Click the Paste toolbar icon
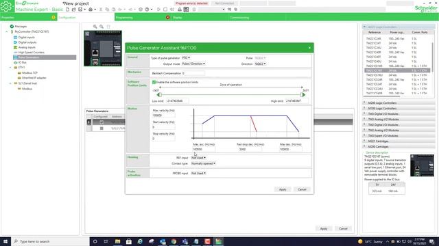The height and width of the screenshot is (246, 439). [x=113, y=9]
